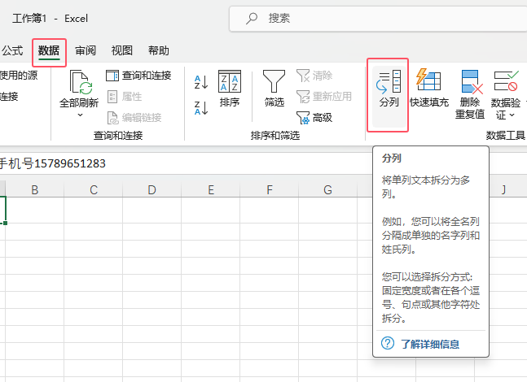Click the Refresh All (全部刷新) icon

click(80, 83)
